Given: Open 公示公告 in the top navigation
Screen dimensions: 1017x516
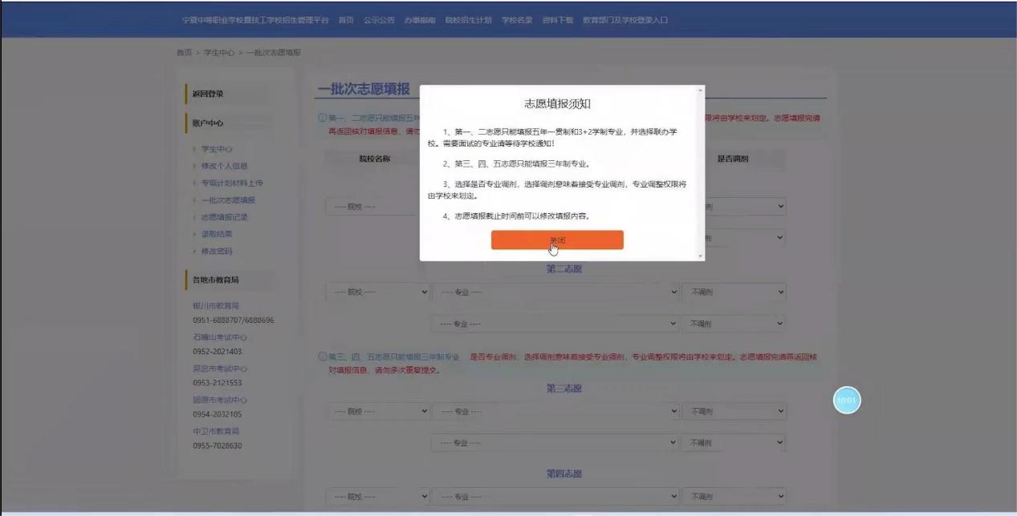Looking at the screenshot, I should (x=379, y=20).
